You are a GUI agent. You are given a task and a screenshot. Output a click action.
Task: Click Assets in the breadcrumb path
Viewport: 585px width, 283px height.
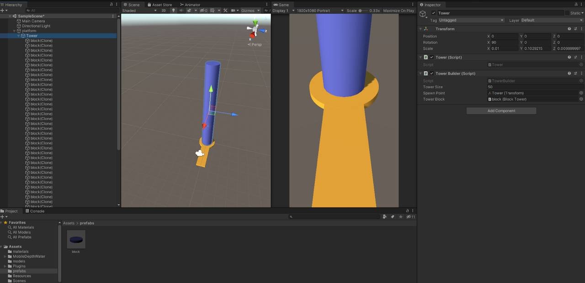tap(69, 223)
